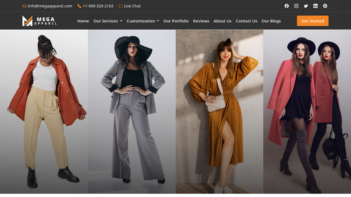
Task: Click the Live Chat bubble icon
Action: coord(120,6)
